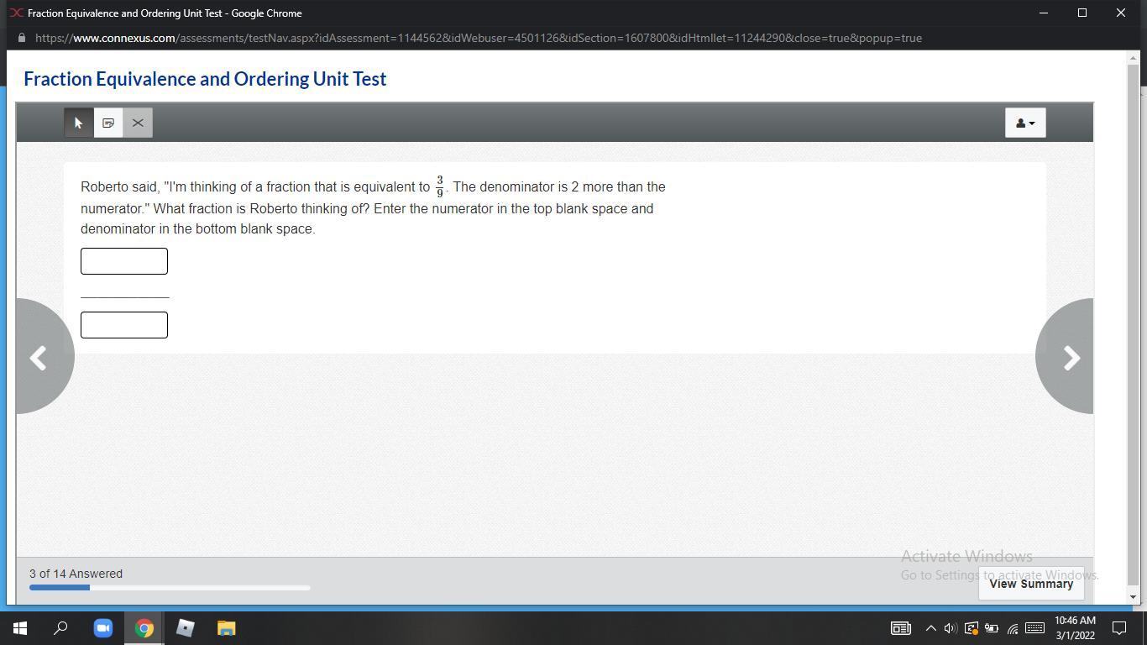Viewport: 1147px width, 645px height.
Task: Open the volume control in tray
Action: [x=951, y=628]
